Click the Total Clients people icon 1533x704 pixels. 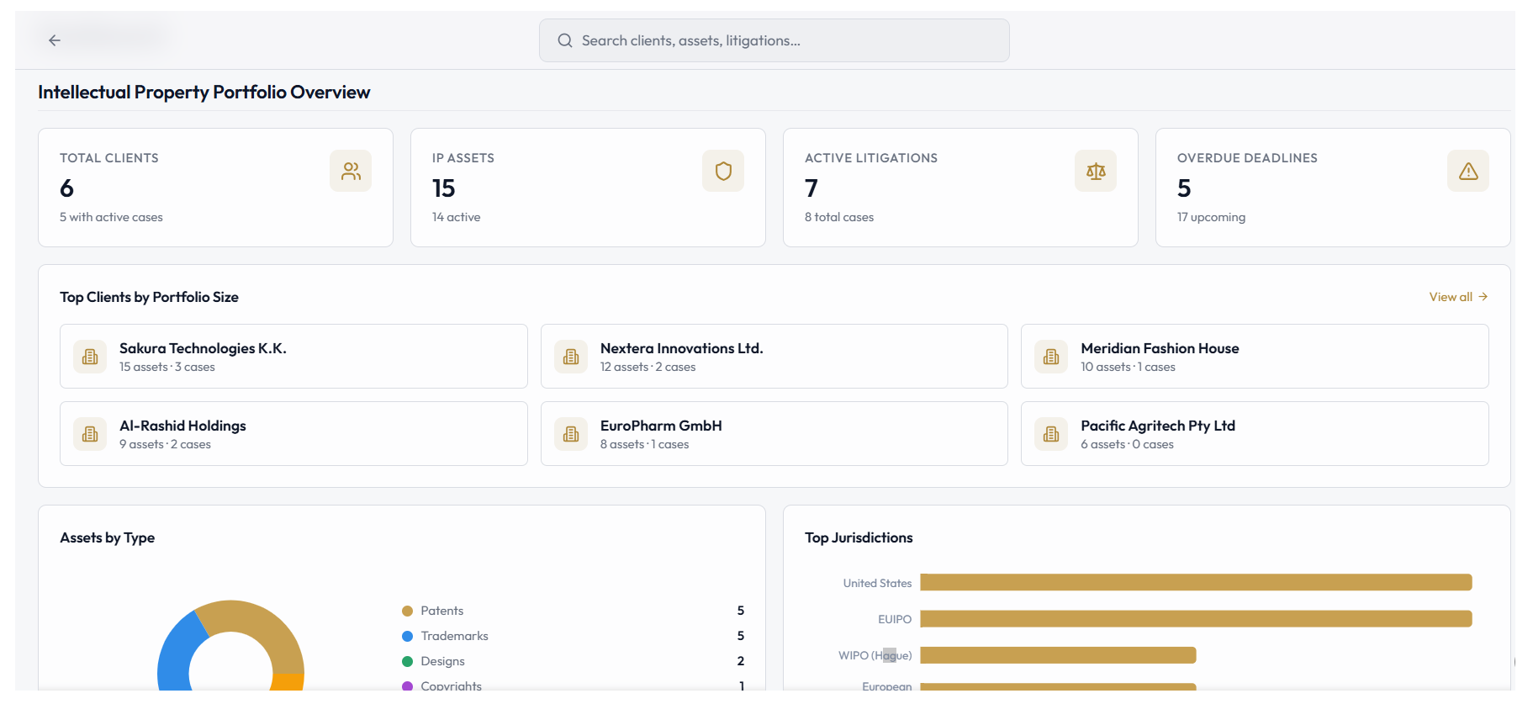click(x=351, y=171)
